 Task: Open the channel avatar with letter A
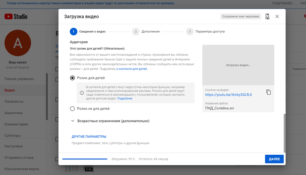(18, 43)
